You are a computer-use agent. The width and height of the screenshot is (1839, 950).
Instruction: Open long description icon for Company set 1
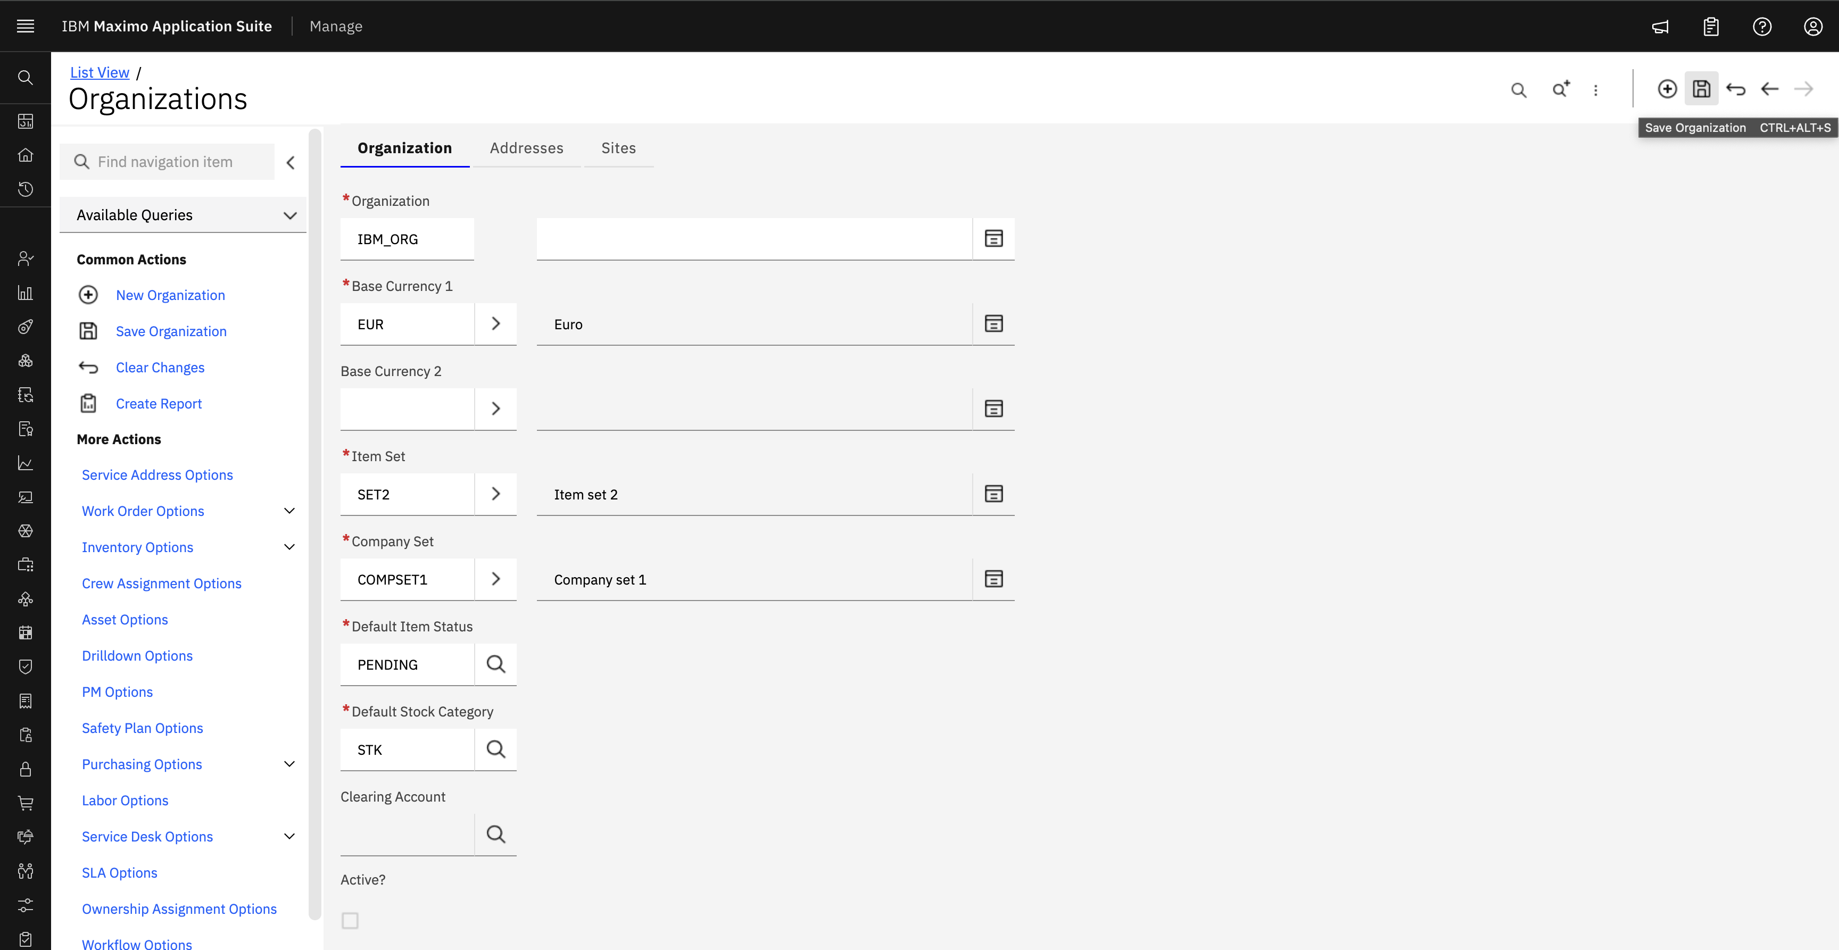tap(994, 579)
